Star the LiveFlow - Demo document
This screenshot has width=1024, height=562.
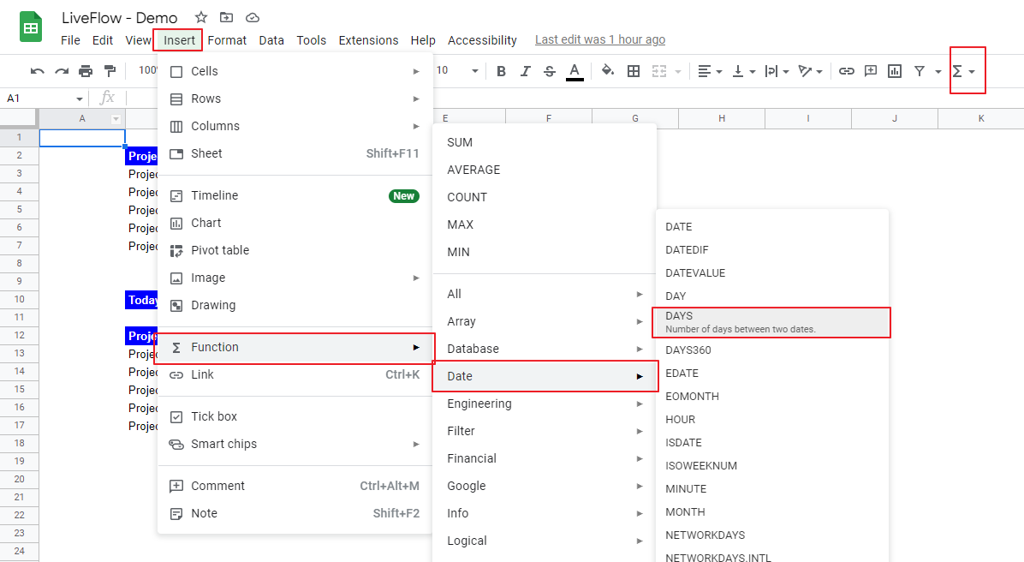point(201,18)
